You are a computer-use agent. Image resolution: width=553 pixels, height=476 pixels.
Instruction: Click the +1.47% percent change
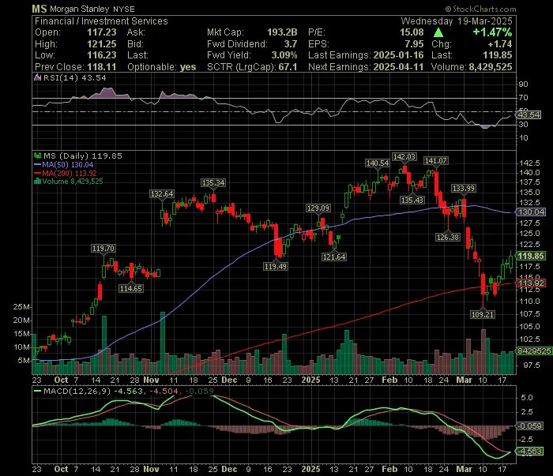[x=492, y=32]
